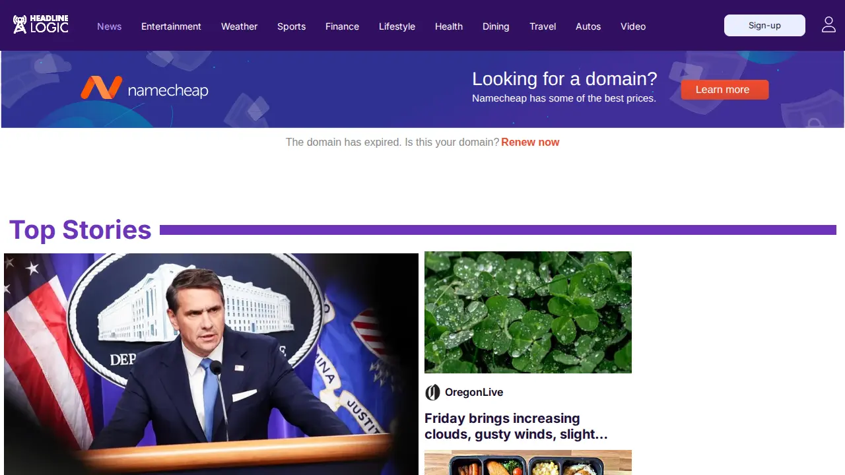Go to the Health section
The width and height of the screenshot is (845, 475).
point(449,26)
